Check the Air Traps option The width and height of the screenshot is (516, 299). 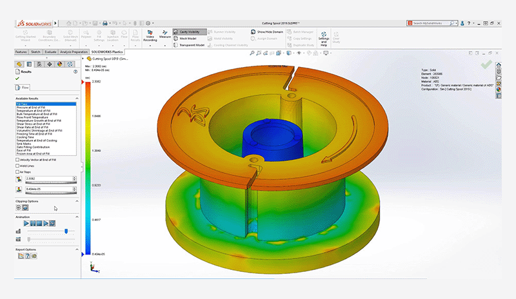(x=17, y=172)
